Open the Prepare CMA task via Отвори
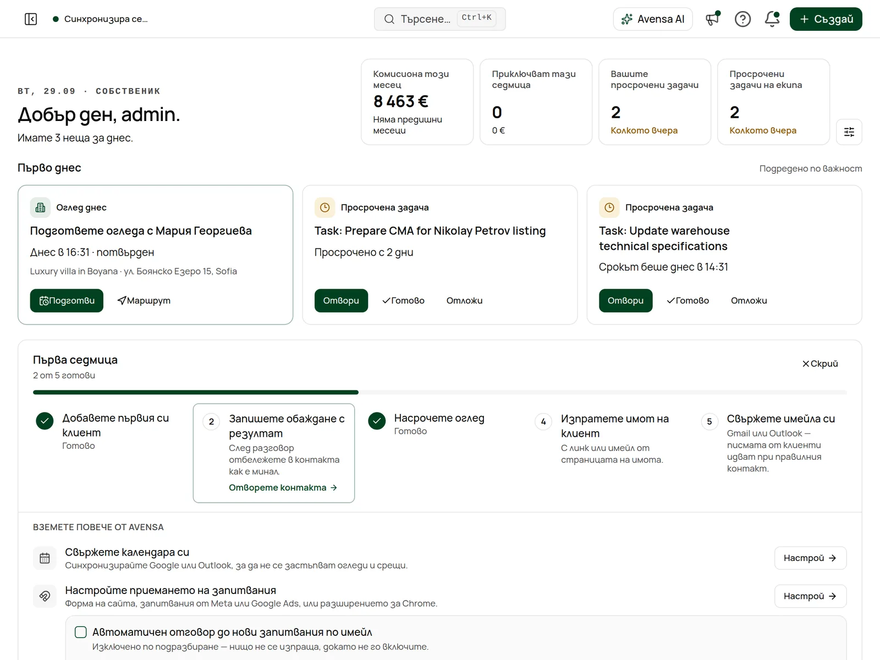 [x=341, y=300]
